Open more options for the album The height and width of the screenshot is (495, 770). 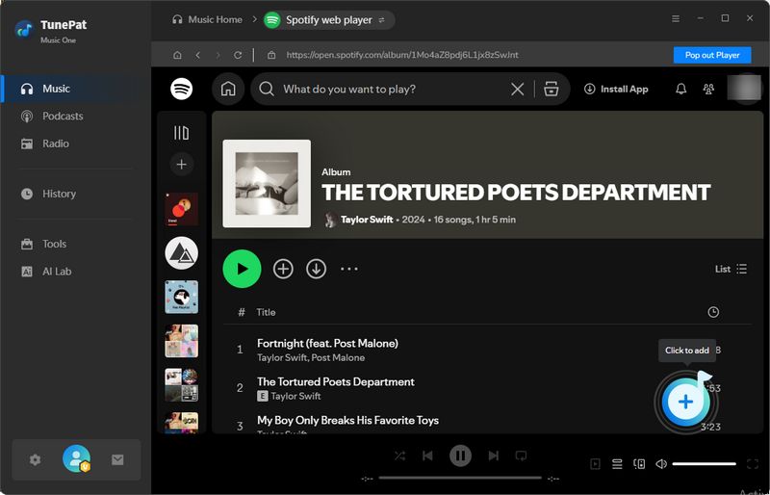[348, 269]
